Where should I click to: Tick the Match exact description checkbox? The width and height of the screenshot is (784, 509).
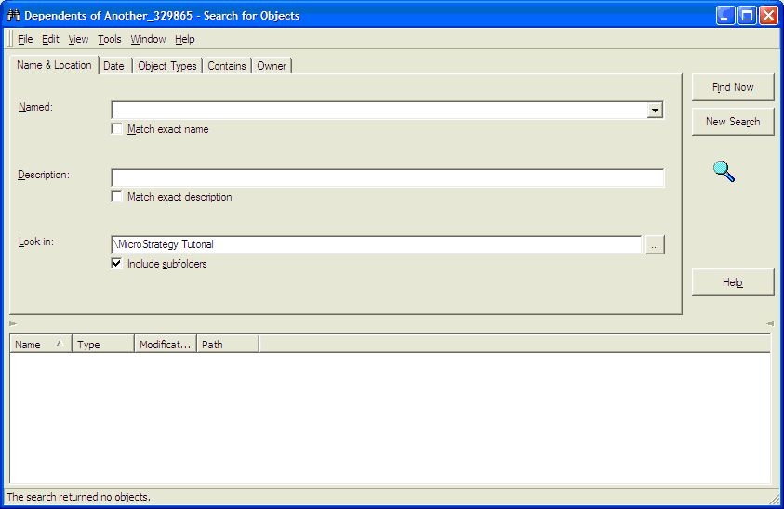(x=117, y=197)
